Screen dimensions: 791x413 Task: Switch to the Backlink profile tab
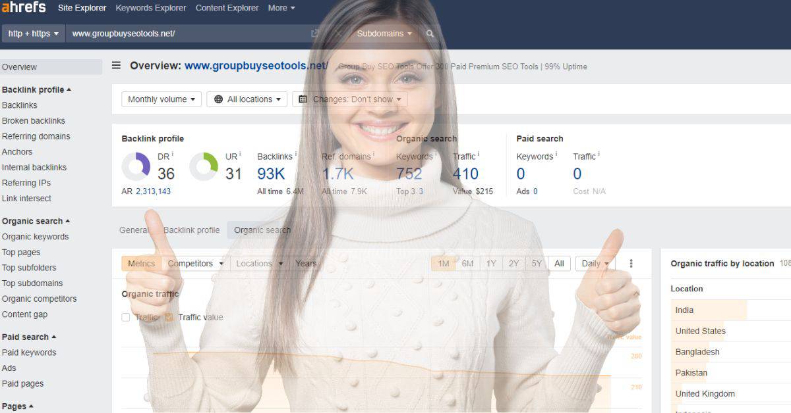191,230
